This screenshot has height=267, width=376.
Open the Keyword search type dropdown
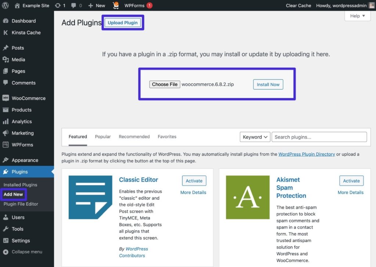coord(255,137)
